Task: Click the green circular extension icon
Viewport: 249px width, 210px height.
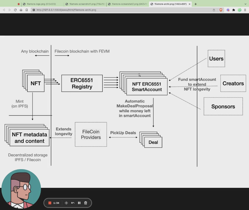Action: 239,10
